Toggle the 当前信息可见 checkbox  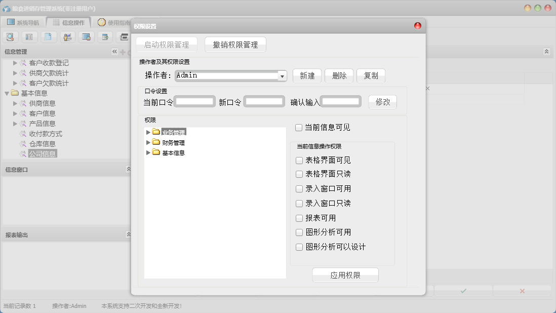(299, 128)
